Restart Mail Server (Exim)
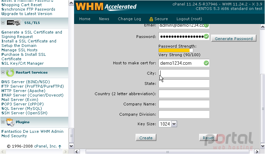 tap(20, 100)
